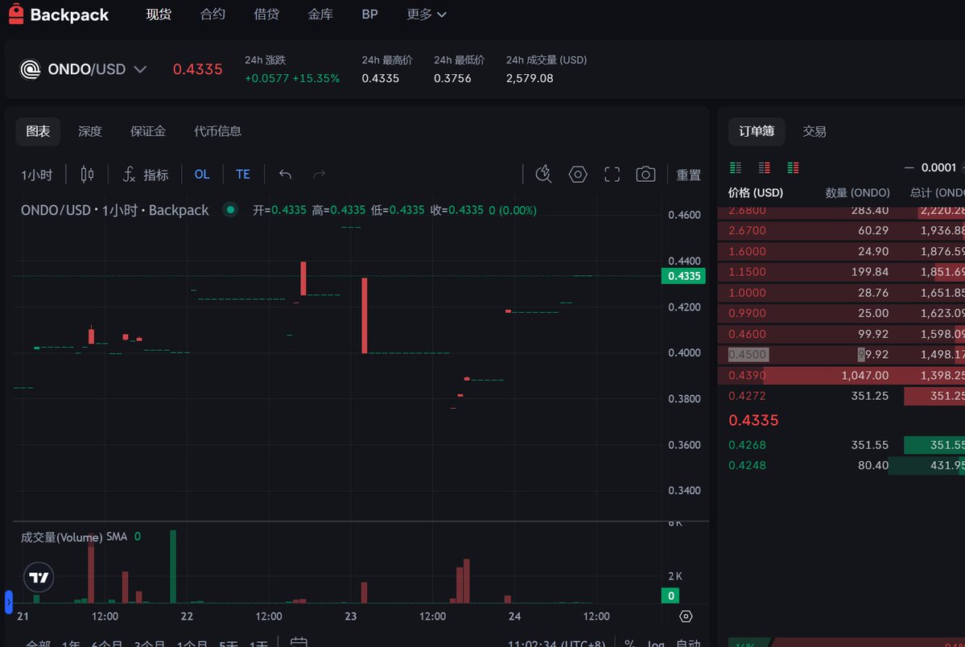Click the order book mid price 0.4335

tap(753, 420)
